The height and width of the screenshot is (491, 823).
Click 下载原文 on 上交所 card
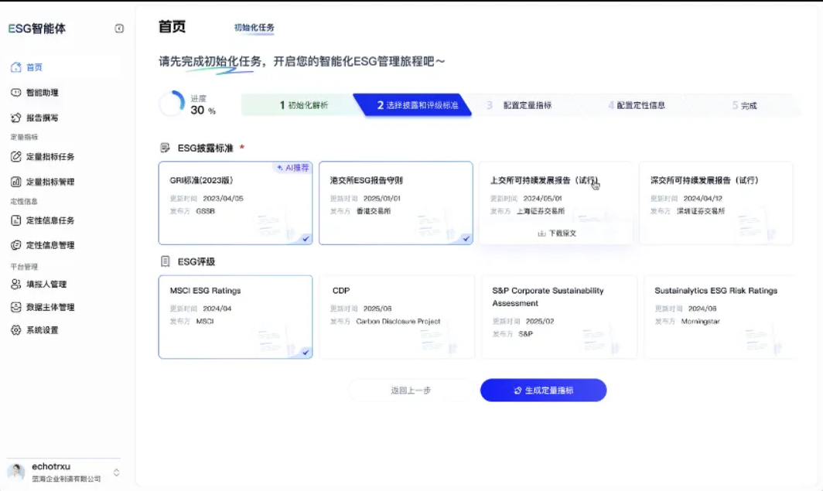tap(557, 234)
